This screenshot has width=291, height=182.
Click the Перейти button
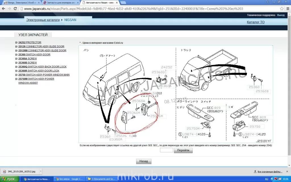(183, 150)
